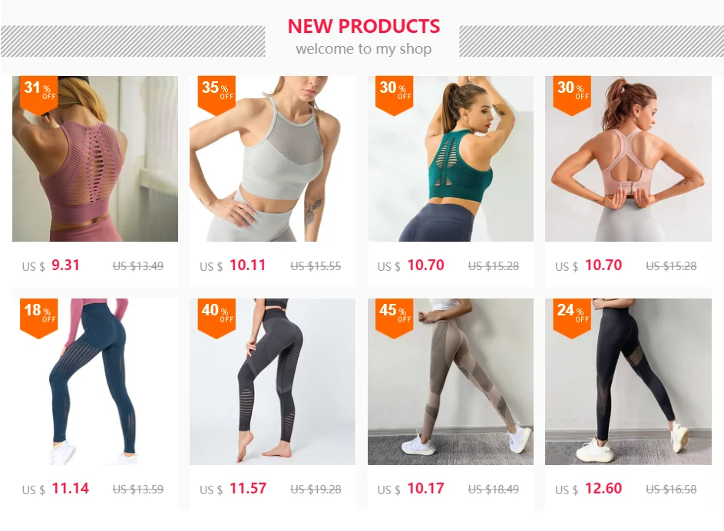Click the 24% OFF discount badge
This screenshot has height=531, width=724.
tap(572, 318)
